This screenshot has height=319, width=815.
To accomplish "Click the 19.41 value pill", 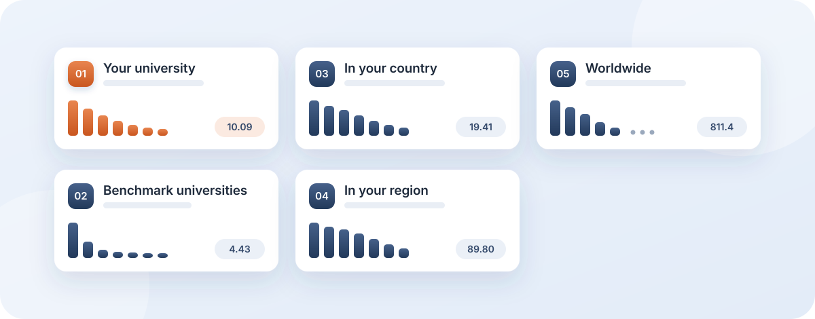I will tap(481, 127).
